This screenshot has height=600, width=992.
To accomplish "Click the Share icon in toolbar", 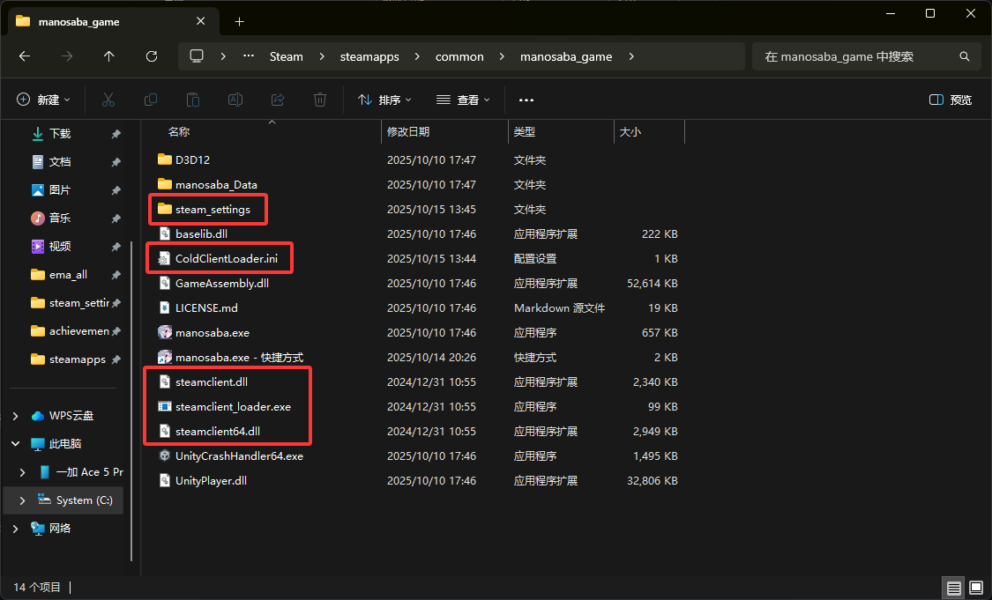I will [x=278, y=100].
